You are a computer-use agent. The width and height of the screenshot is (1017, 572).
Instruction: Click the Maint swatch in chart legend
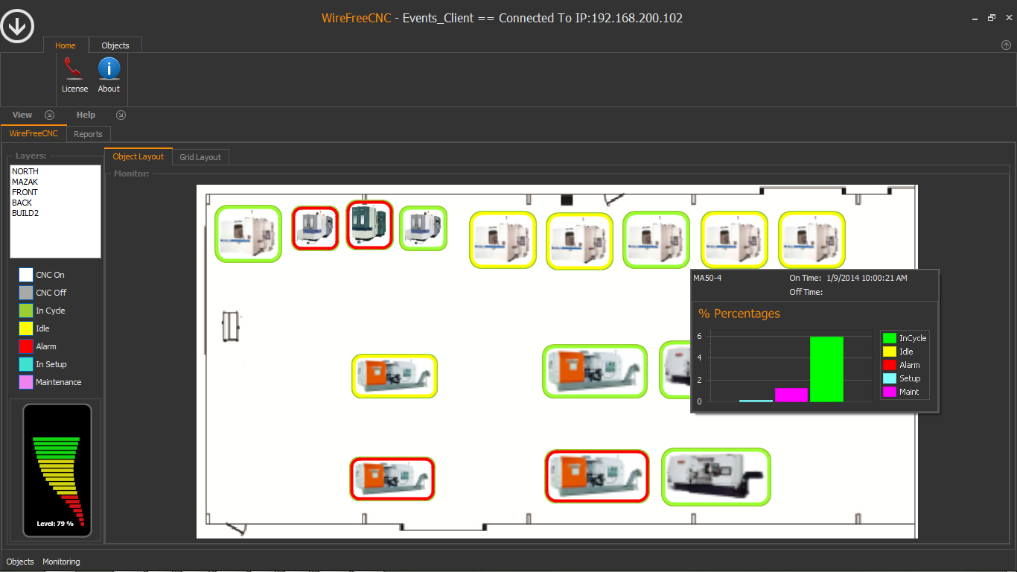pos(889,392)
